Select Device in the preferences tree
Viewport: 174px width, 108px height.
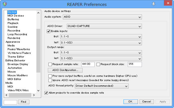pos(12,12)
